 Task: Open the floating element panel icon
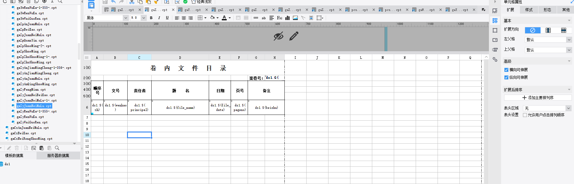click(495, 30)
